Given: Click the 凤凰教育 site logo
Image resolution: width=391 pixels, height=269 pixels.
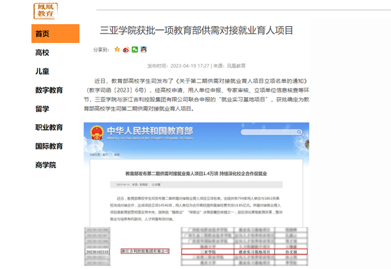Looking at the screenshot, I should tap(46, 10).
